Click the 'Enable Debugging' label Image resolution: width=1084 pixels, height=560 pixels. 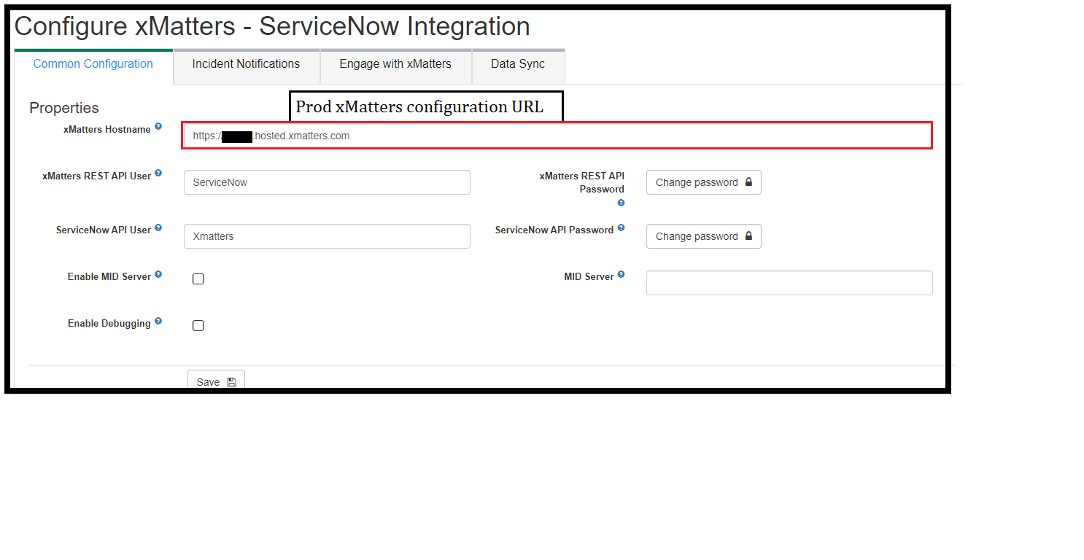(x=109, y=323)
